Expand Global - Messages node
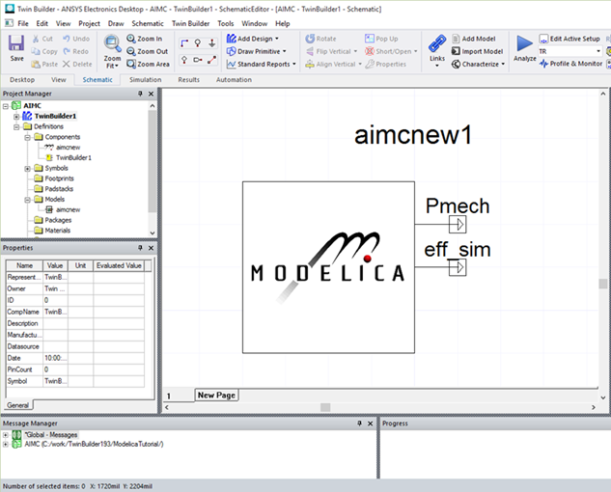Viewport: 611px width, 492px height. coord(6,435)
